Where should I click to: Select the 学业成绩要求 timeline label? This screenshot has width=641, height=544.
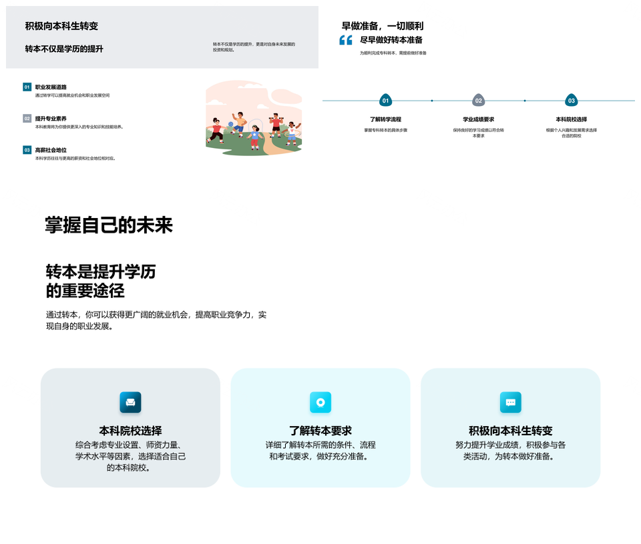[x=478, y=120]
